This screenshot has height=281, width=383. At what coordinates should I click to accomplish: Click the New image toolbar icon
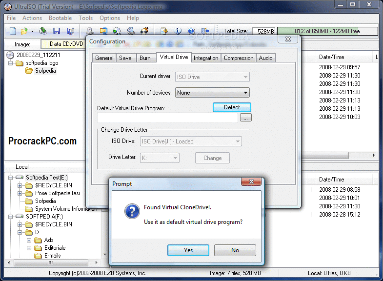click(x=13, y=31)
